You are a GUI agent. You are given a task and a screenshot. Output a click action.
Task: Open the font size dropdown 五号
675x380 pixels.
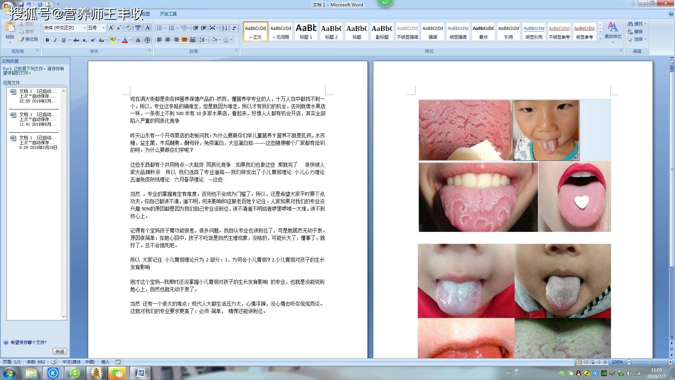tap(96, 28)
